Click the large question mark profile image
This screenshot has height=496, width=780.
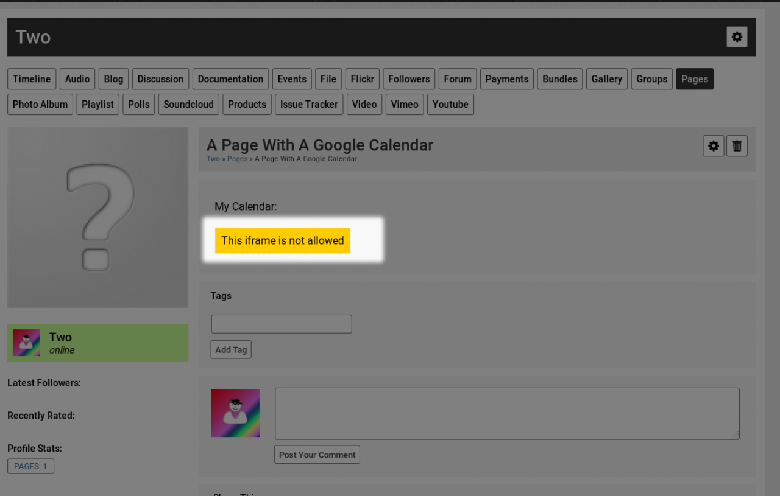point(97,217)
